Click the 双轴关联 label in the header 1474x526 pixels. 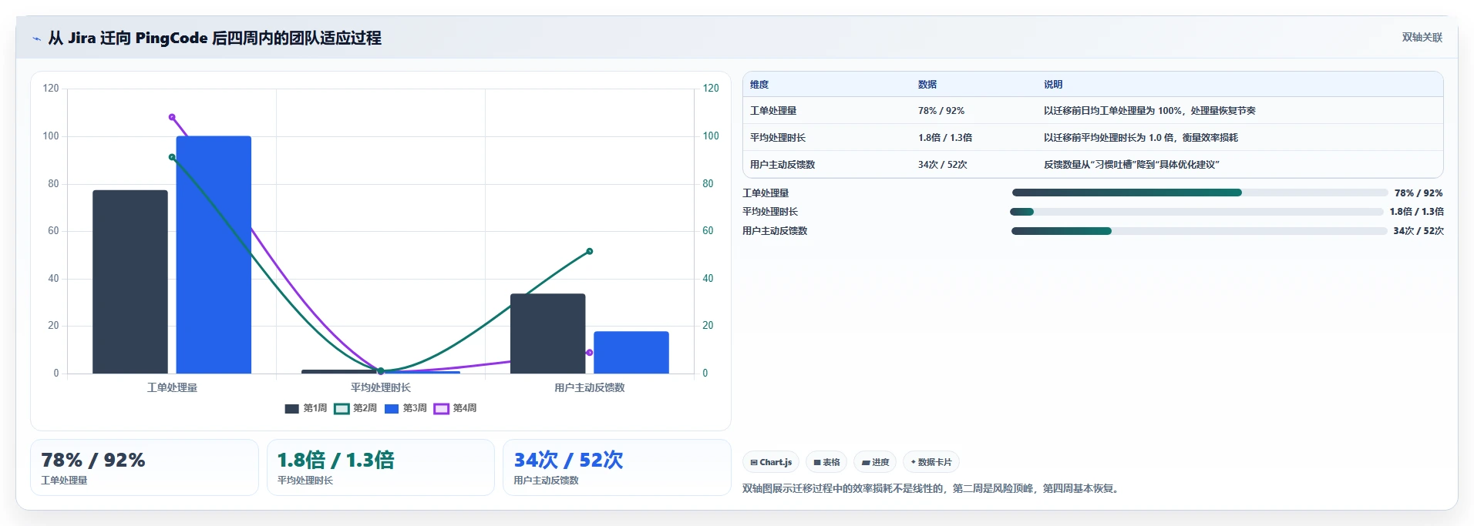point(1422,38)
